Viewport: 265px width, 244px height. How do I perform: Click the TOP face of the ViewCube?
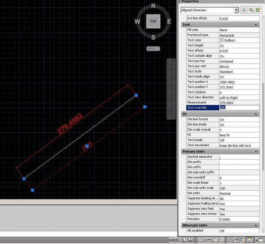tap(153, 22)
